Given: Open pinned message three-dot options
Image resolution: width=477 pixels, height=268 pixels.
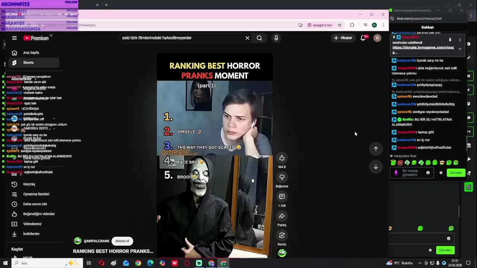Looking at the screenshot, I should 460,40.
